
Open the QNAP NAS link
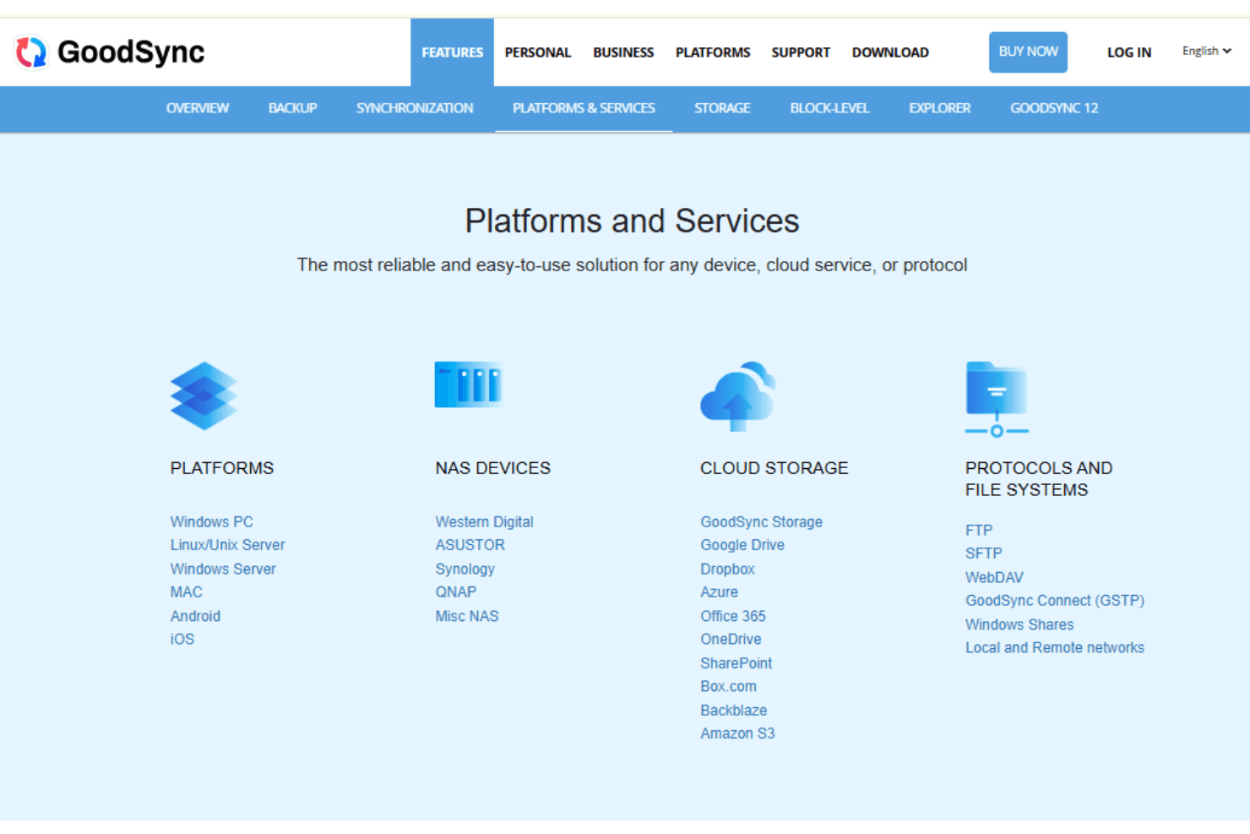(456, 592)
